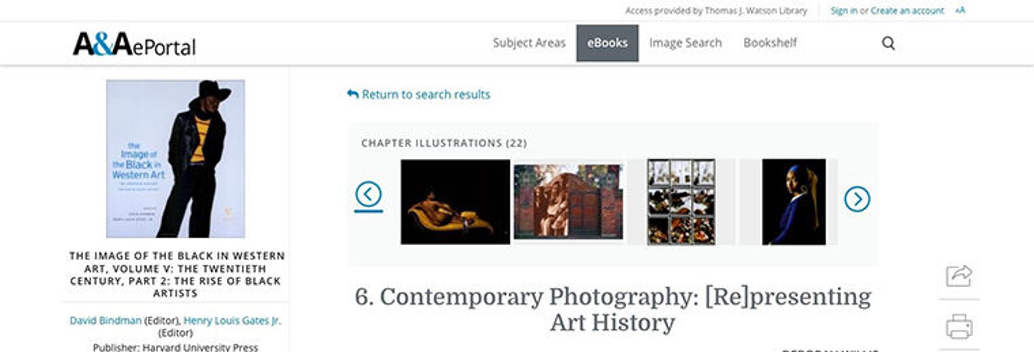
Task: Open the reclining figure illustration thumbnail
Action: coord(455,202)
